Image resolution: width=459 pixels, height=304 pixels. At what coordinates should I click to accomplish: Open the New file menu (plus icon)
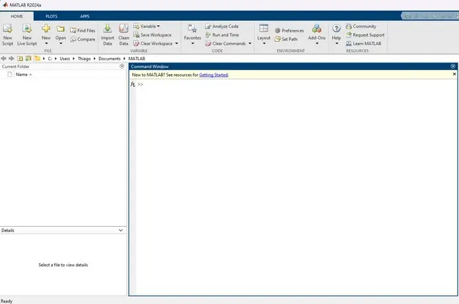(x=46, y=35)
